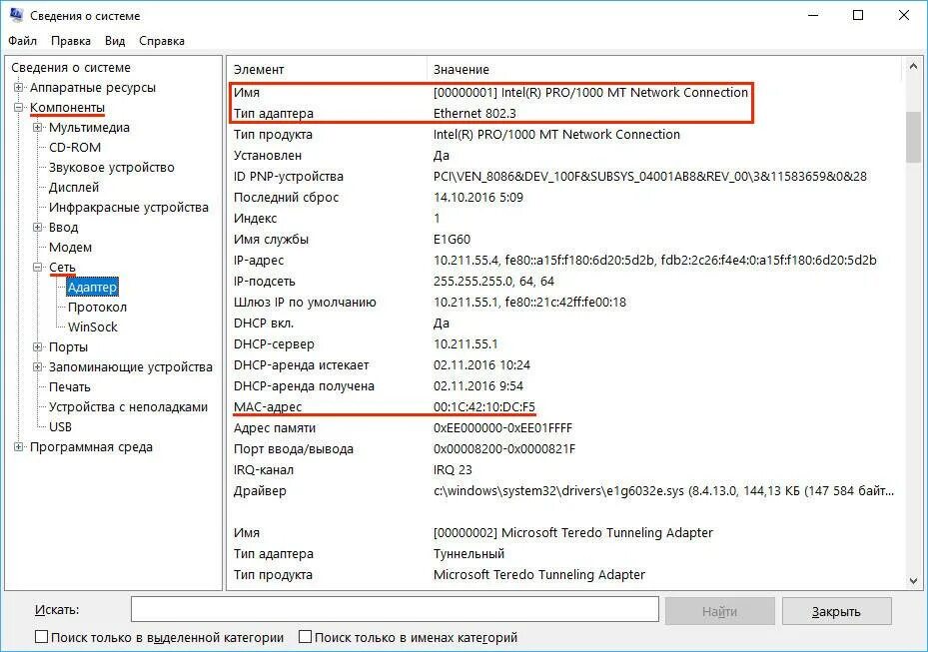Viewport: 928px width, 652px height.
Task: Open the Справка menu
Action: point(162,41)
